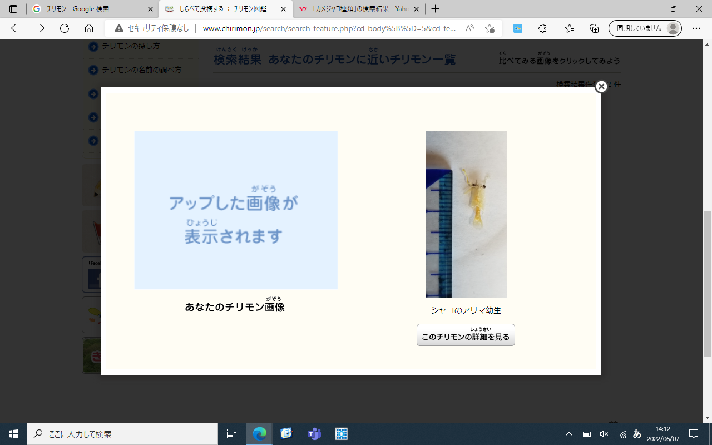Viewport: 712px width, 445px height.
Task: Click the 同期していません profile button
Action: [x=645, y=28]
